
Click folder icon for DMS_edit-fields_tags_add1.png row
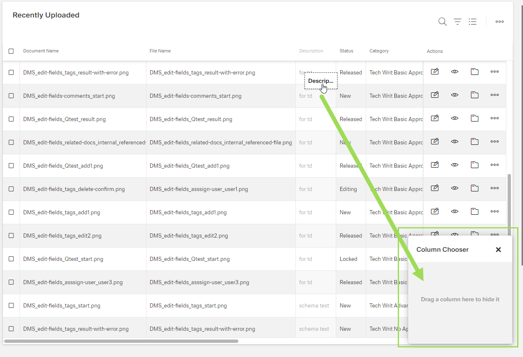[x=475, y=211]
